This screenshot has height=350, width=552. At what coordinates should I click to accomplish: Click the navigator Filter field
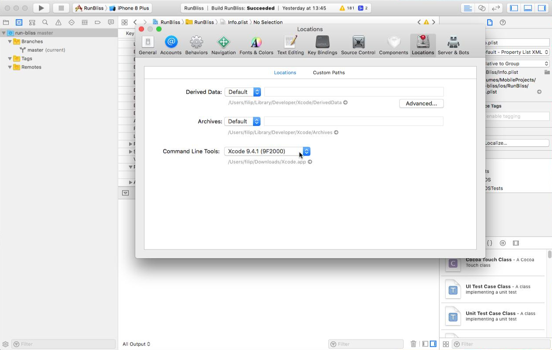[x=63, y=344]
